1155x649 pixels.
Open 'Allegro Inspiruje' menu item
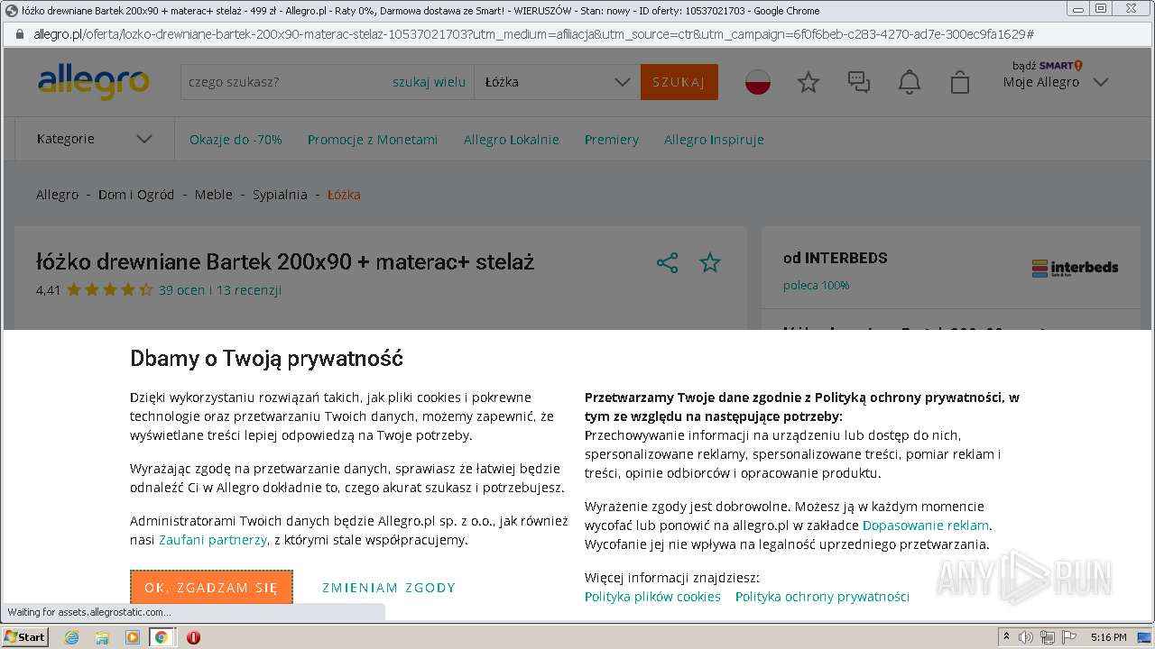714,140
